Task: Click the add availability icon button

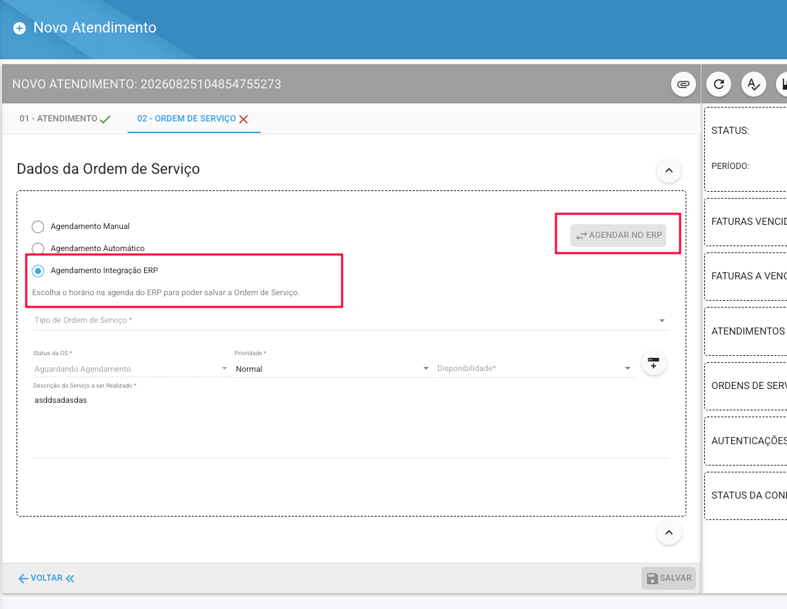Action: [653, 363]
